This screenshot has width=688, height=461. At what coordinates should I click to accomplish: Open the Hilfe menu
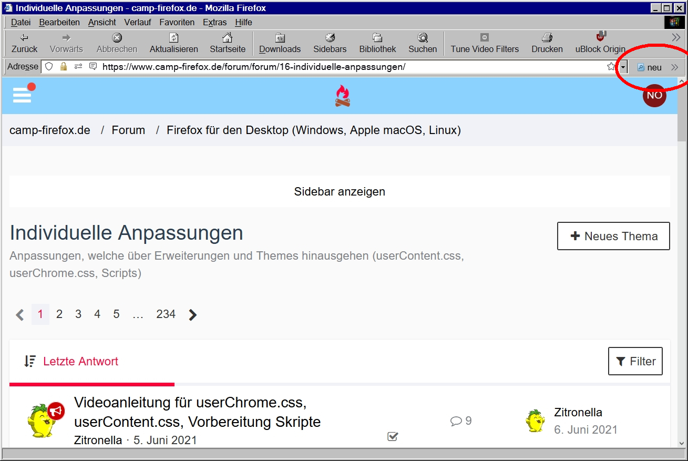point(243,22)
